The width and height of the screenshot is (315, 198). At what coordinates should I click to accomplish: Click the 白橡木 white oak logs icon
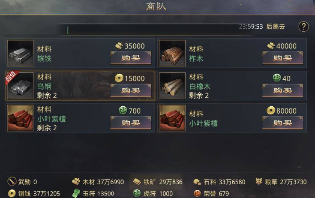172,86
